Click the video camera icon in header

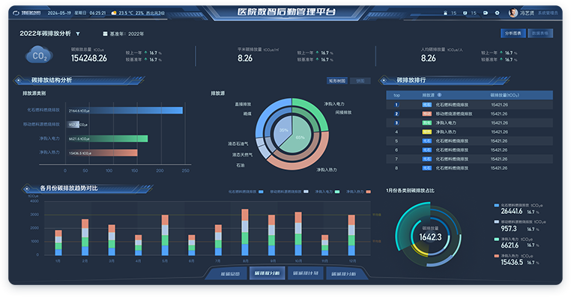point(486,13)
